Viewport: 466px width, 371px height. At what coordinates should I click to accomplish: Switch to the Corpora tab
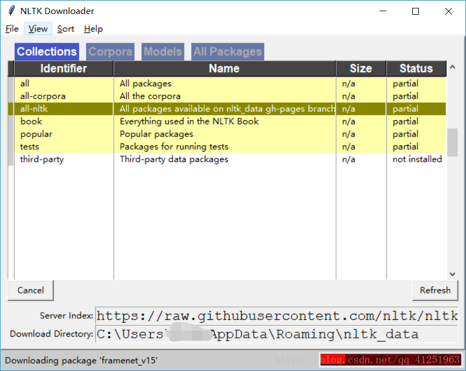[x=110, y=52]
